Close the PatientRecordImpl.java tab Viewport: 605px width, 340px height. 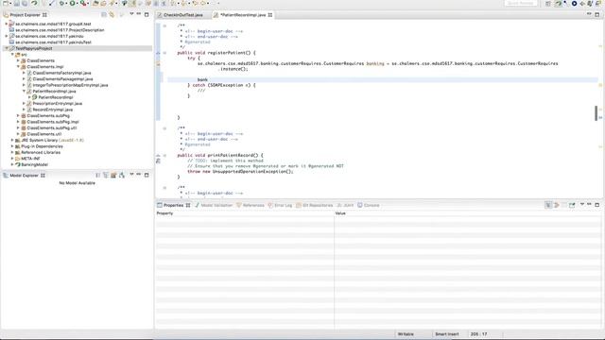pos(270,15)
